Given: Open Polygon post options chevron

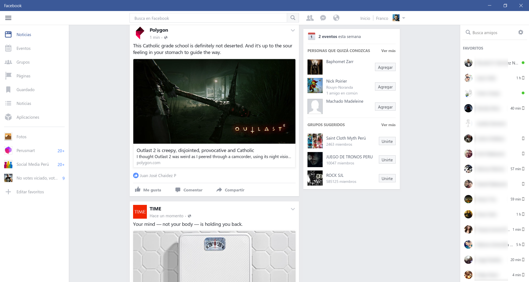Looking at the screenshot, I should click(x=293, y=30).
